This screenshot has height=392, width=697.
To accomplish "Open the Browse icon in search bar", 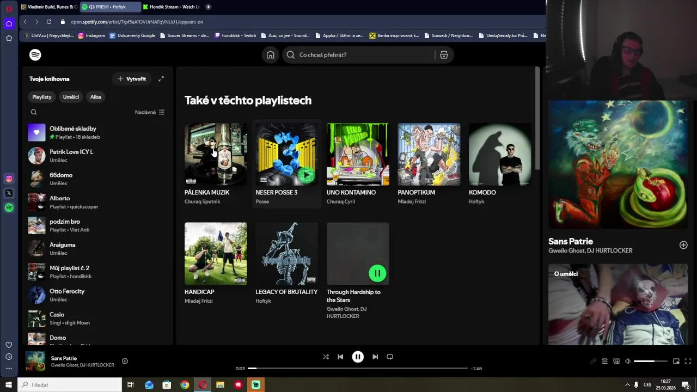I will [x=444, y=55].
